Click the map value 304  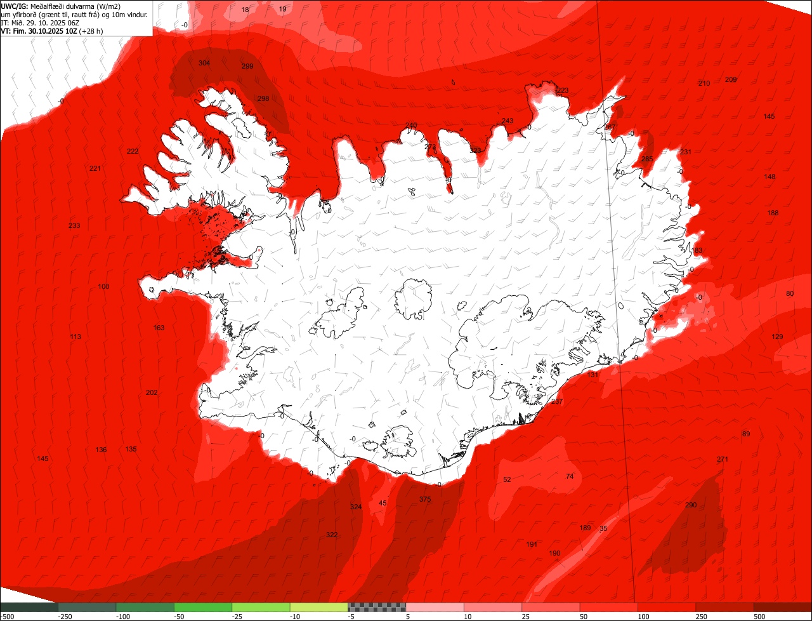[x=204, y=63]
